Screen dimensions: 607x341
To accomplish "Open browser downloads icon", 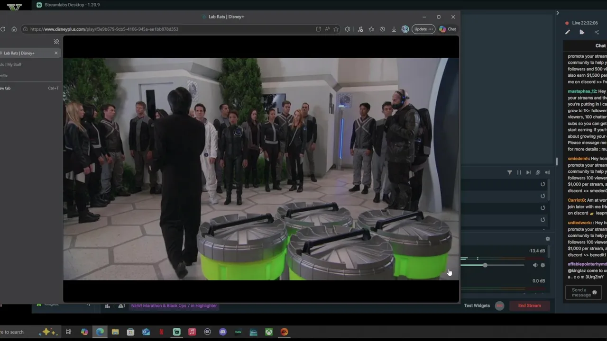I will coord(394,29).
